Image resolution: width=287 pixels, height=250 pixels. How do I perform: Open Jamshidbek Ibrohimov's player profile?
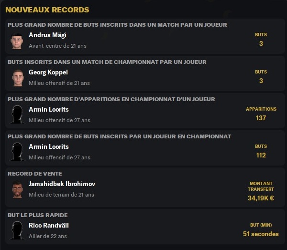tap(65, 184)
